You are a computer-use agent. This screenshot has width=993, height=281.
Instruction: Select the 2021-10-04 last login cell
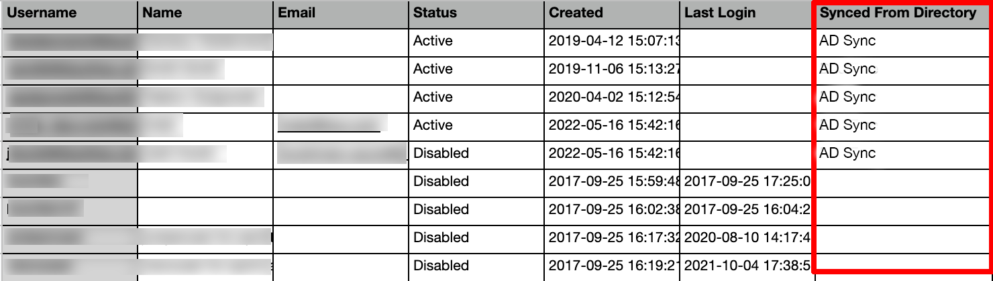click(x=747, y=266)
